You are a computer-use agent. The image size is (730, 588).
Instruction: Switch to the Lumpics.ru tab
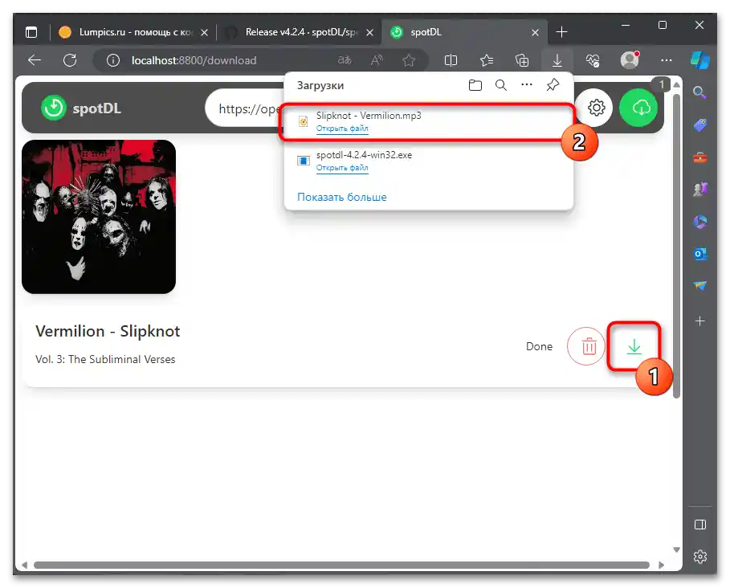(x=133, y=32)
